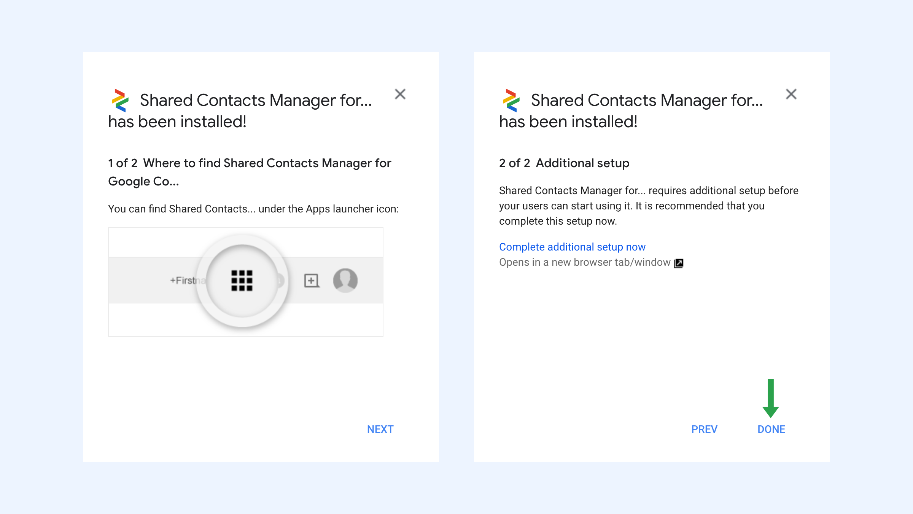Click DONE to finish setup
The image size is (913, 514).
click(771, 429)
